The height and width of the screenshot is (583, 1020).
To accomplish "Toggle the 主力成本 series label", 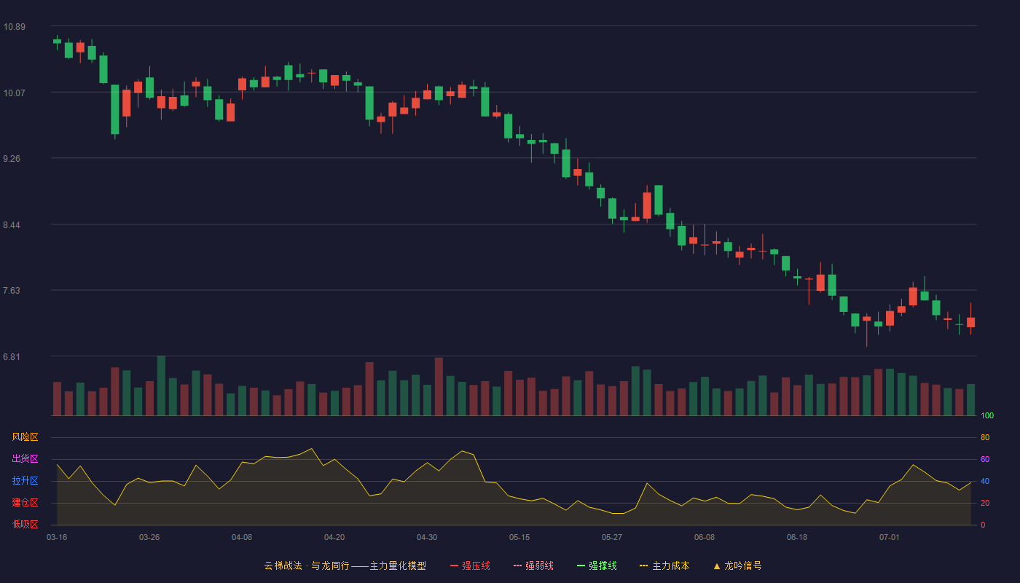I will (x=670, y=566).
